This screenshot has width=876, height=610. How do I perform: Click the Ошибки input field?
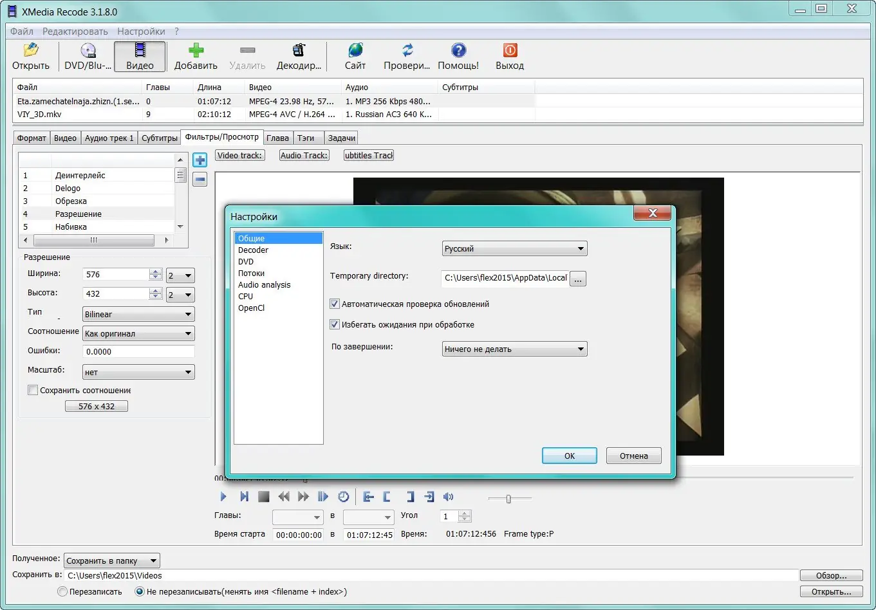138,351
